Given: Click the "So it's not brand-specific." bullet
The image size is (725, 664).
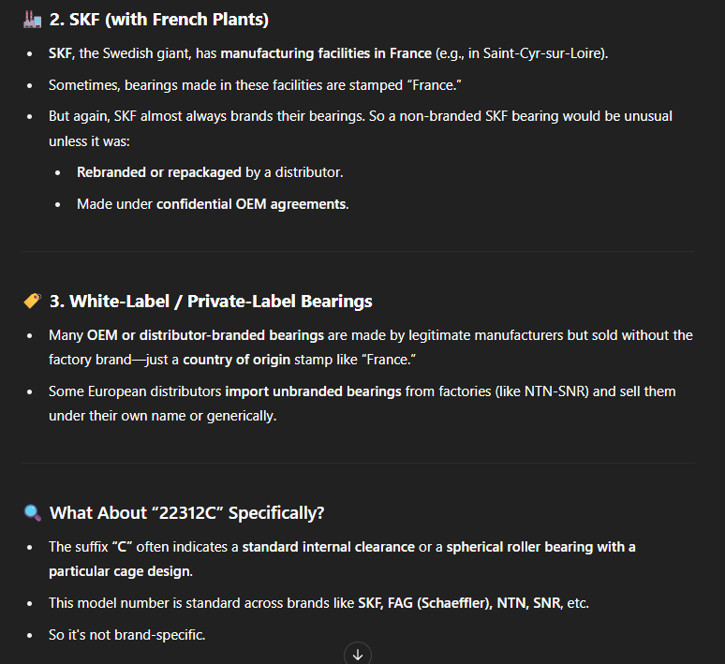Looking at the screenshot, I should [126, 635].
